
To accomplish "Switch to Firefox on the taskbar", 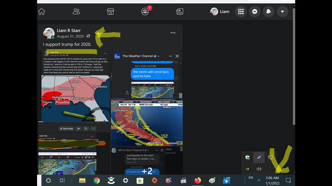I will click(198, 180).
